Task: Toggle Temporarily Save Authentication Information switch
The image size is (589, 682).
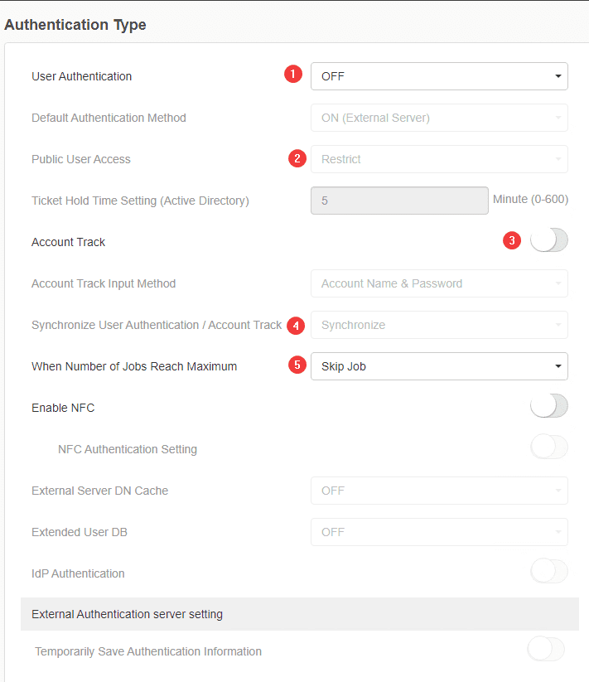Action: point(546,650)
